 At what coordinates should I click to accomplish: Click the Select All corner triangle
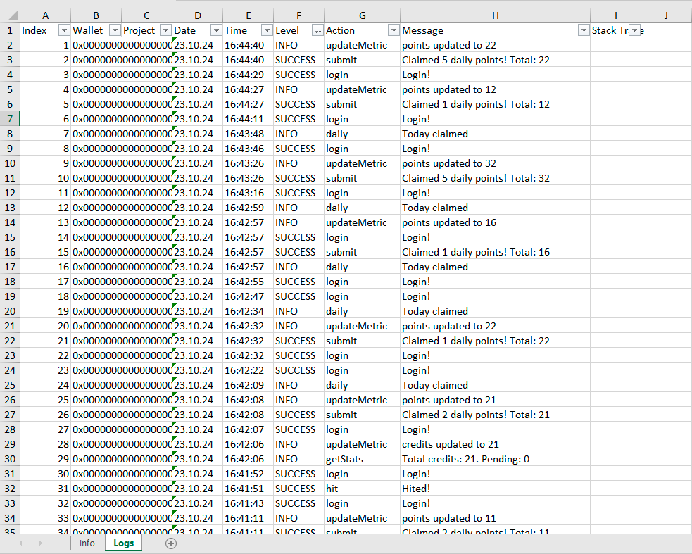(13, 16)
